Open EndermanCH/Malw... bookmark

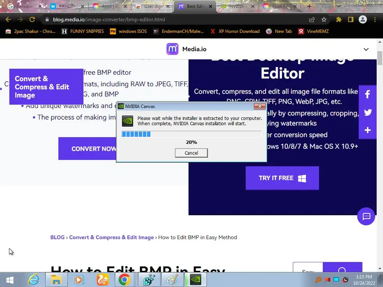178,31
